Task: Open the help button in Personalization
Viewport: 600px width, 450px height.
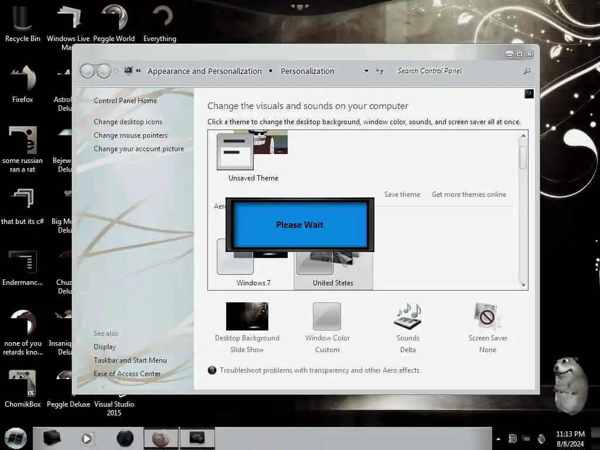Action: tap(529, 94)
